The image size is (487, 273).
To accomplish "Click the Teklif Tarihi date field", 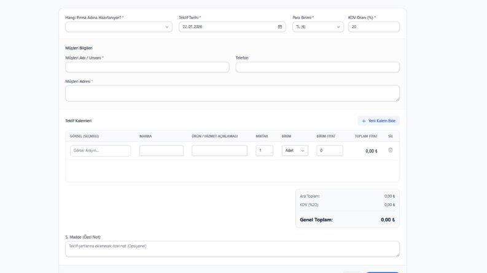I will (232, 27).
